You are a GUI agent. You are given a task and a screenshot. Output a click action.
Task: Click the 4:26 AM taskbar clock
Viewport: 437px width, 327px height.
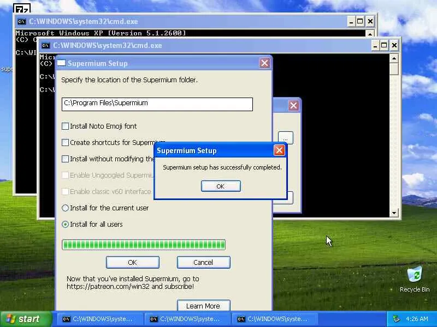tap(417, 319)
